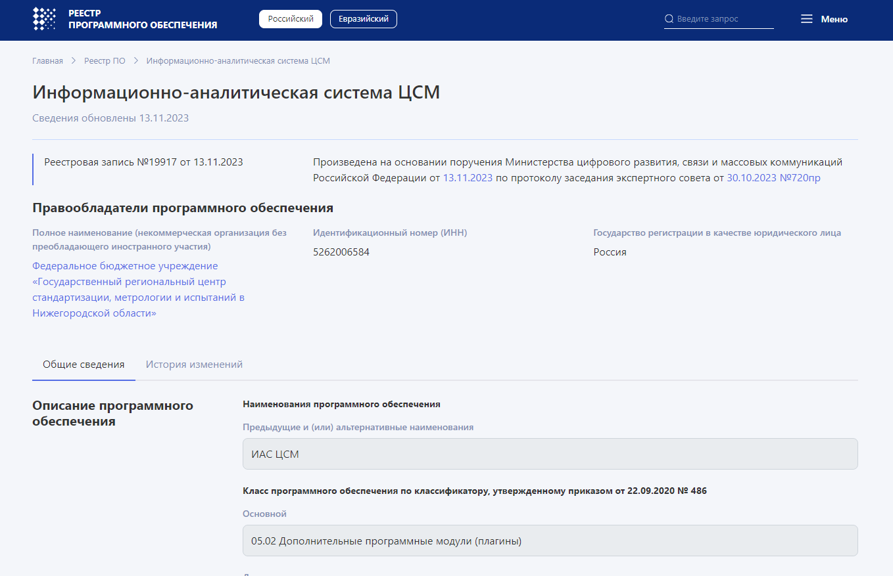The image size is (893, 576).
Task: Select the Общие сведения tab
Action: [x=84, y=365]
